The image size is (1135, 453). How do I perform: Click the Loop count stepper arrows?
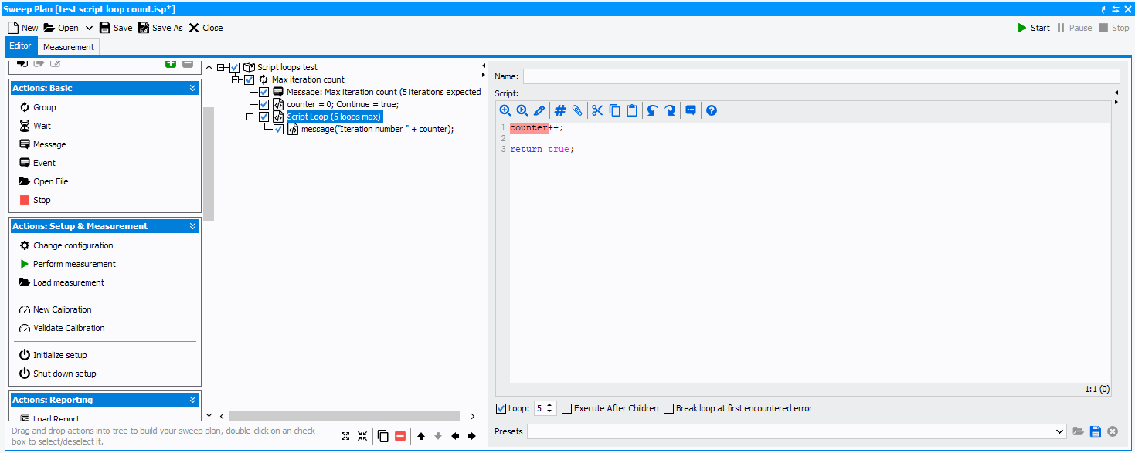pos(550,408)
